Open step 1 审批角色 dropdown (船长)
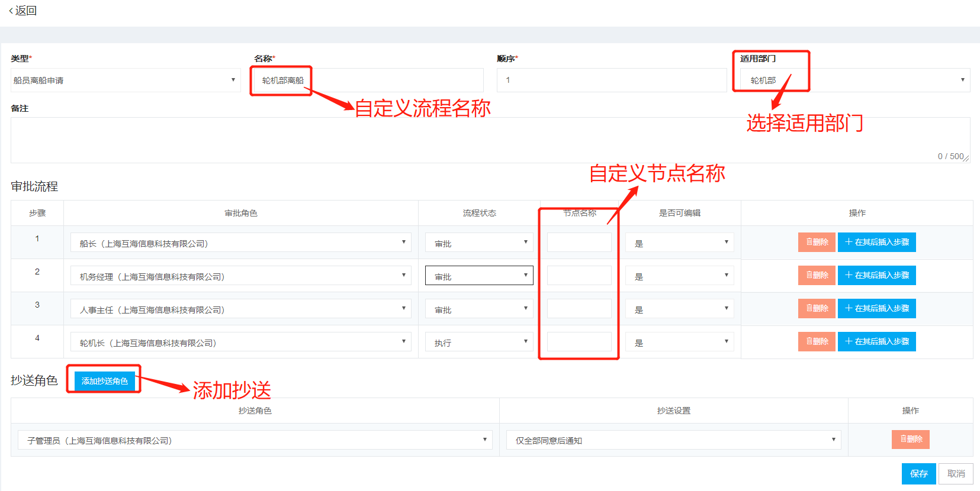980x491 pixels. click(241, 243)
